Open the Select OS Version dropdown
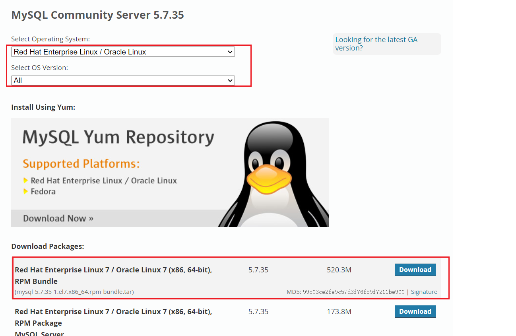The height and width of the screenshot is (336, 516). (x=123, y=80)
